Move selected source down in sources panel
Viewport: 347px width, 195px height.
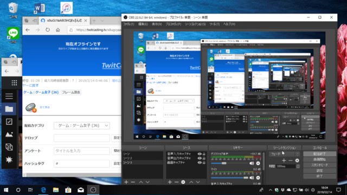click(198, 182)
